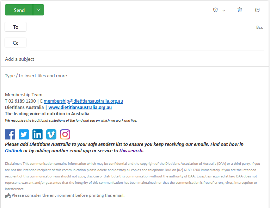270x208 pixels.
Task: Show the Bcc field
Action: (x=259, y=27)
